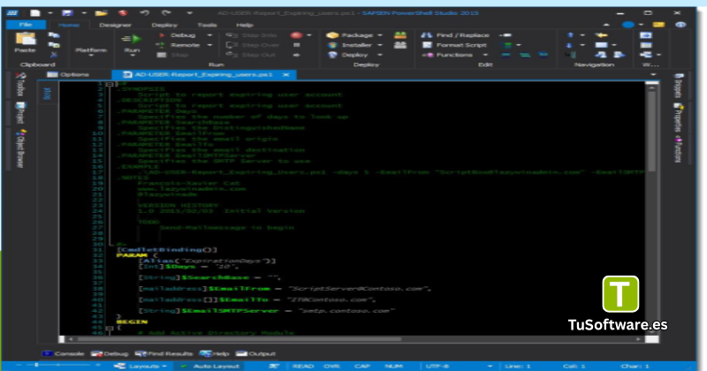Click the blue up arrow in Navigation

tap(570, 35)
